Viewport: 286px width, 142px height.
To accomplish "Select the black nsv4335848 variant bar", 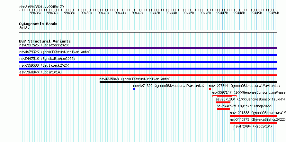I will pyautogui.click(x=188, y=82).
